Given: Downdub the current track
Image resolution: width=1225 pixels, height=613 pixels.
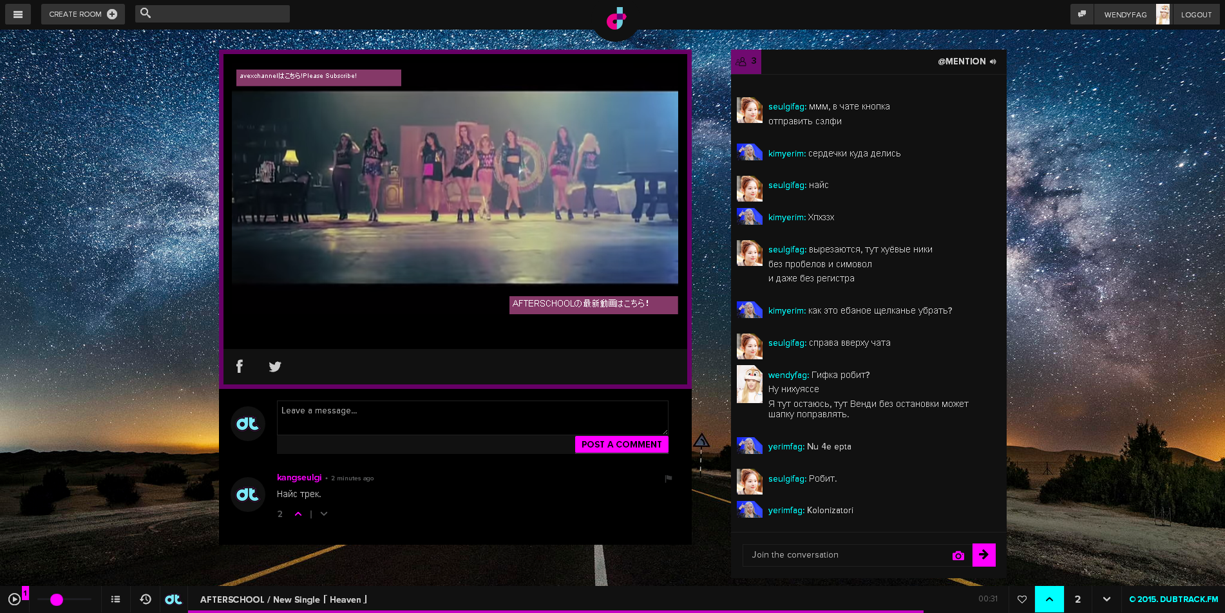Looking at the screenshot, I should click(1106, 599).
